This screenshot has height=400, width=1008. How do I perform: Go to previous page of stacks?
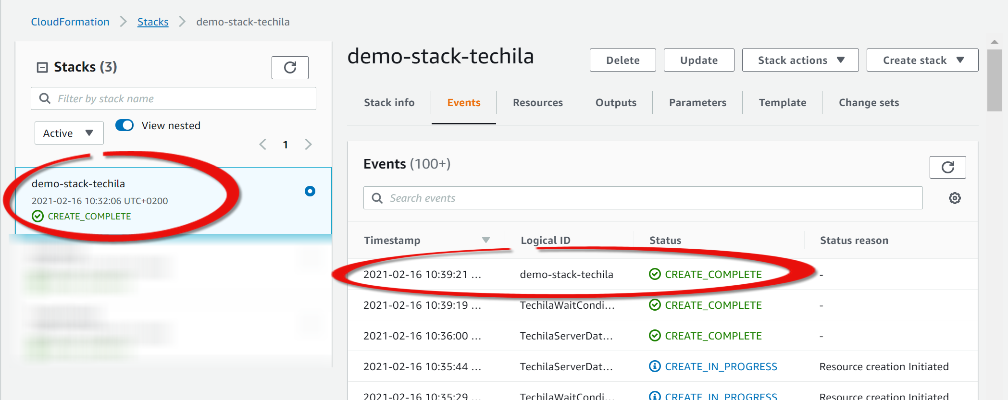(x=263, y=145)
